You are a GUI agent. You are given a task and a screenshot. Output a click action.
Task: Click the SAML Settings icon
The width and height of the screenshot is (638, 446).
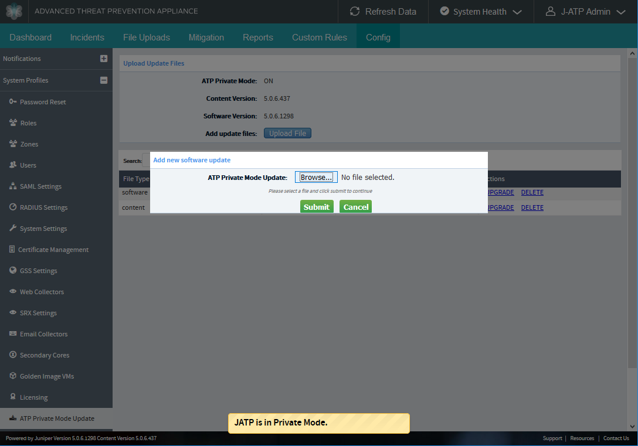13,186
